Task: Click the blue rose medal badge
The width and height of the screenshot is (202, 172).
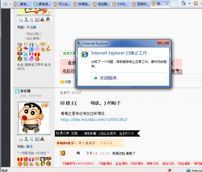Action: point(31,47)
